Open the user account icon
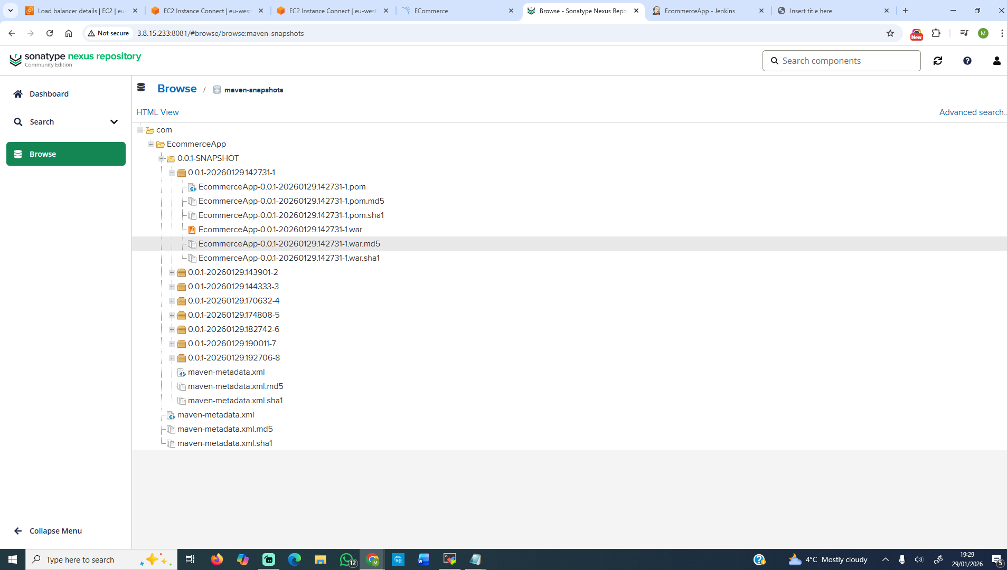 click(x=997, y=61)
